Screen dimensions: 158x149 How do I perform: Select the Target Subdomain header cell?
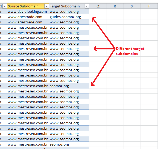pos(69,6)
